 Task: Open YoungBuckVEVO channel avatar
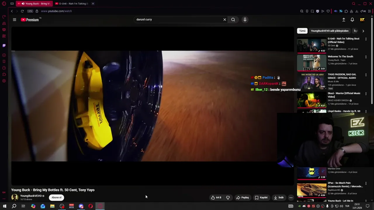tap(15, 197)
